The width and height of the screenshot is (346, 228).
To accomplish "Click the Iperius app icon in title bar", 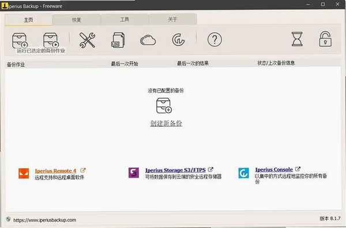I will click(5, 6).
